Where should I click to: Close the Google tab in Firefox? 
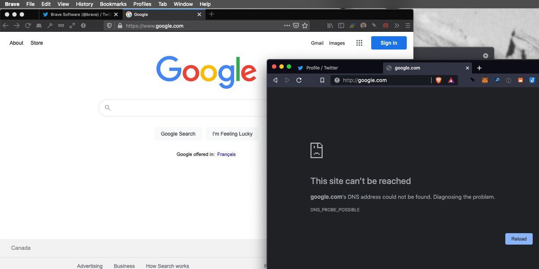coord(199,14)
